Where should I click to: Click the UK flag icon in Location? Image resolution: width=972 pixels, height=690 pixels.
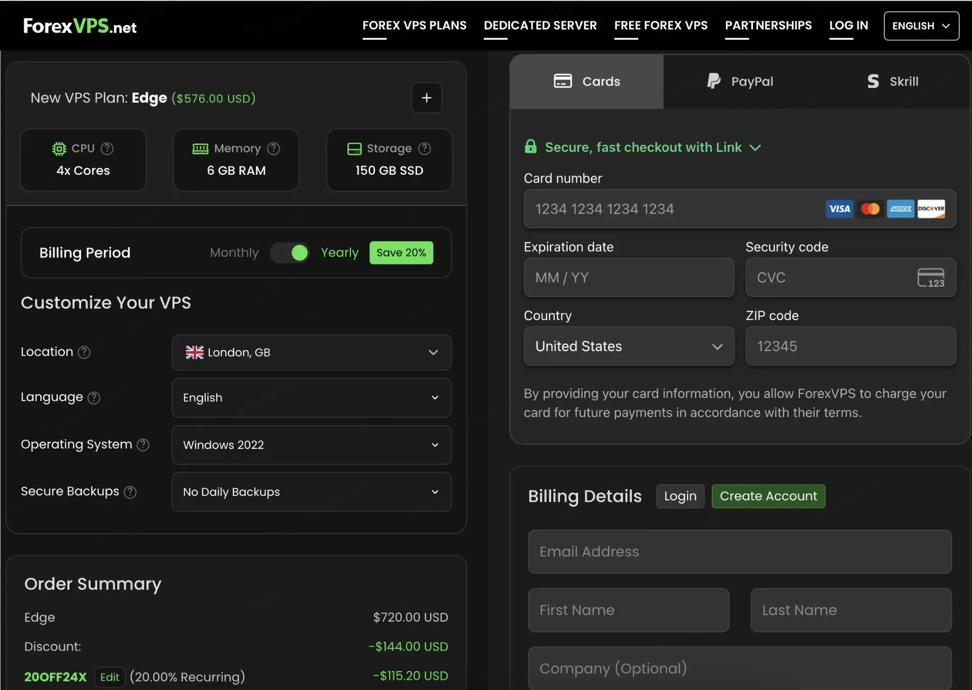point(194,352)
